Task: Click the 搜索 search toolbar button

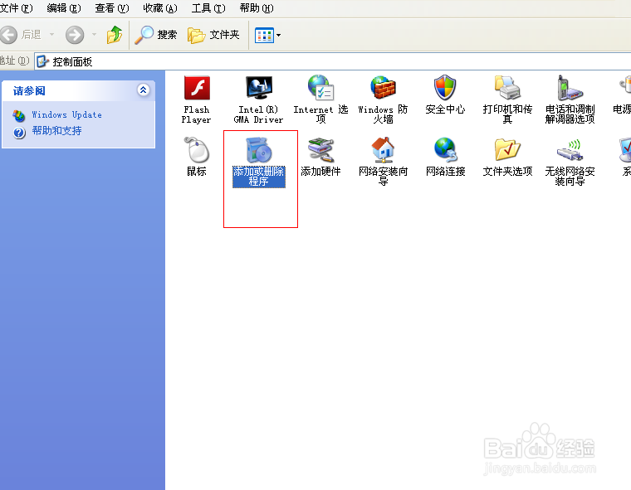Action: tap(156, 35)
